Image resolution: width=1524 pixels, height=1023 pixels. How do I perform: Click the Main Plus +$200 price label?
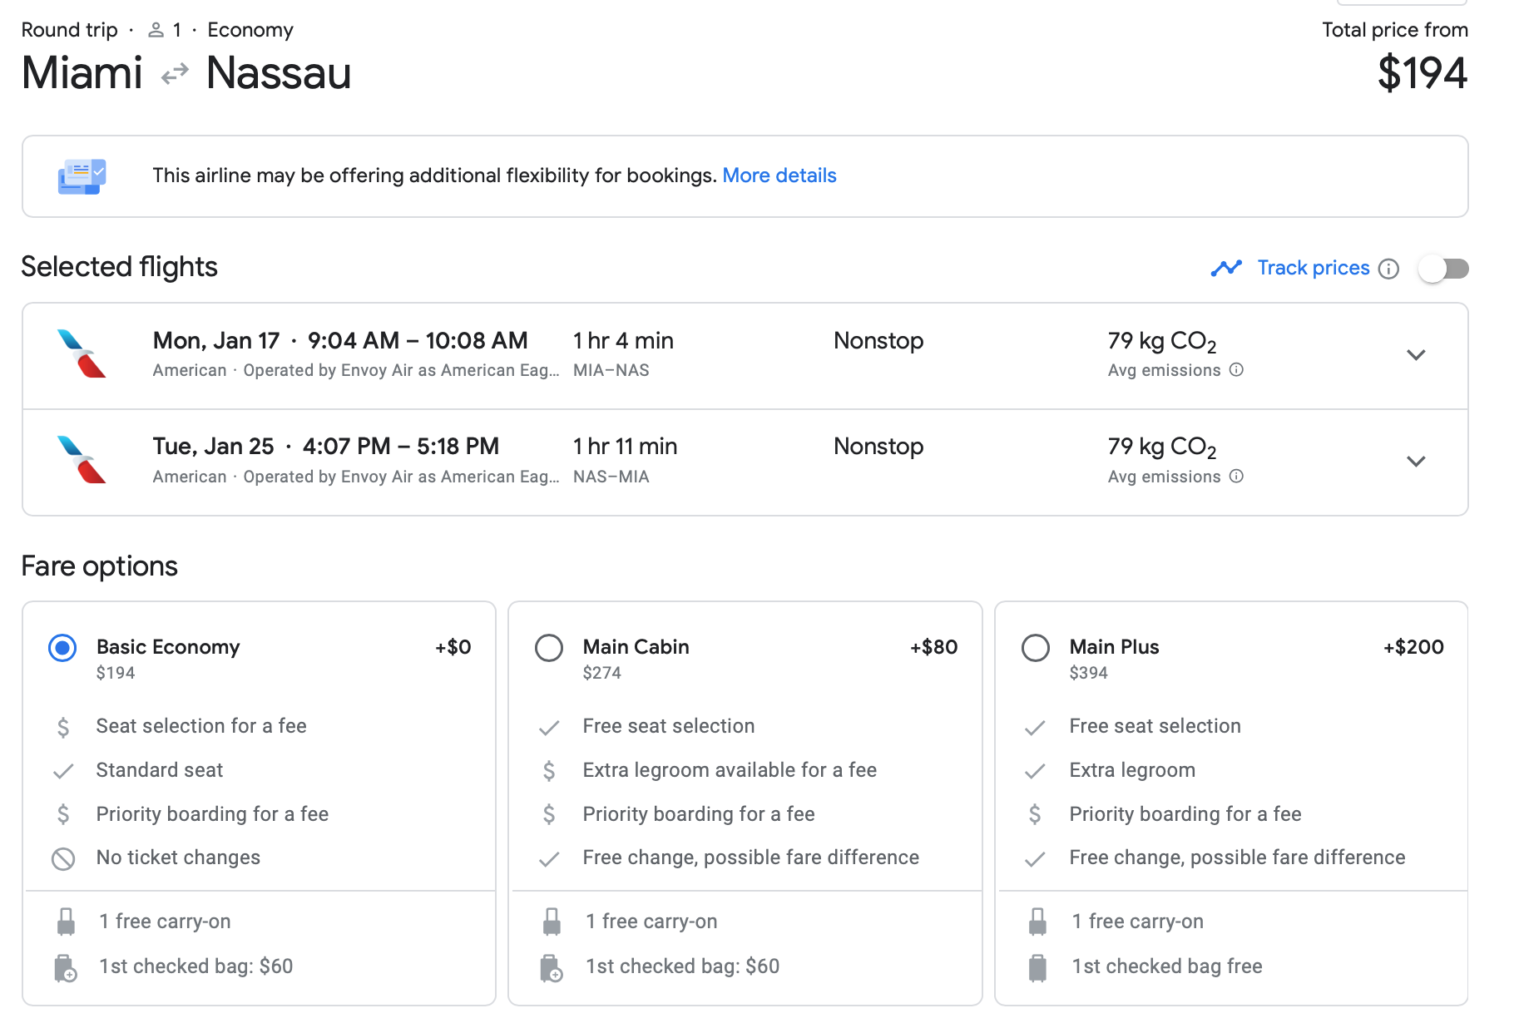1413,647
